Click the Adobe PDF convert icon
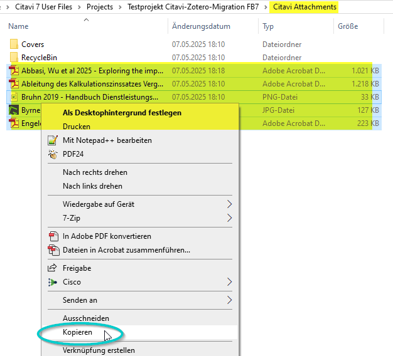393x356 pixels. click(53, 236)
